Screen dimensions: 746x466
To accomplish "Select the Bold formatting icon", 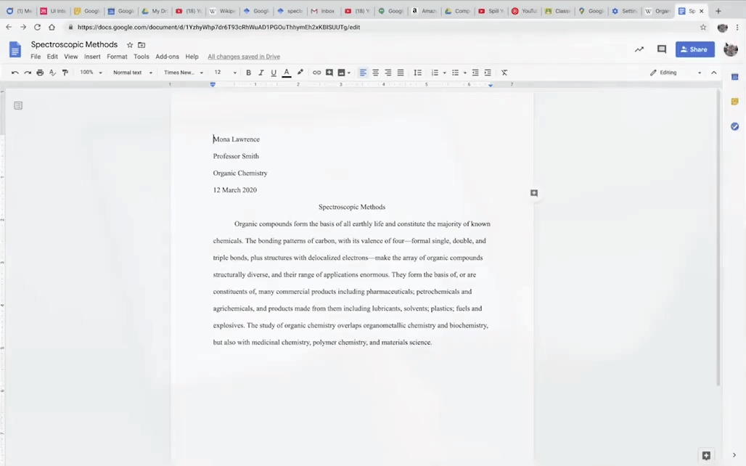I will (248, 73).
